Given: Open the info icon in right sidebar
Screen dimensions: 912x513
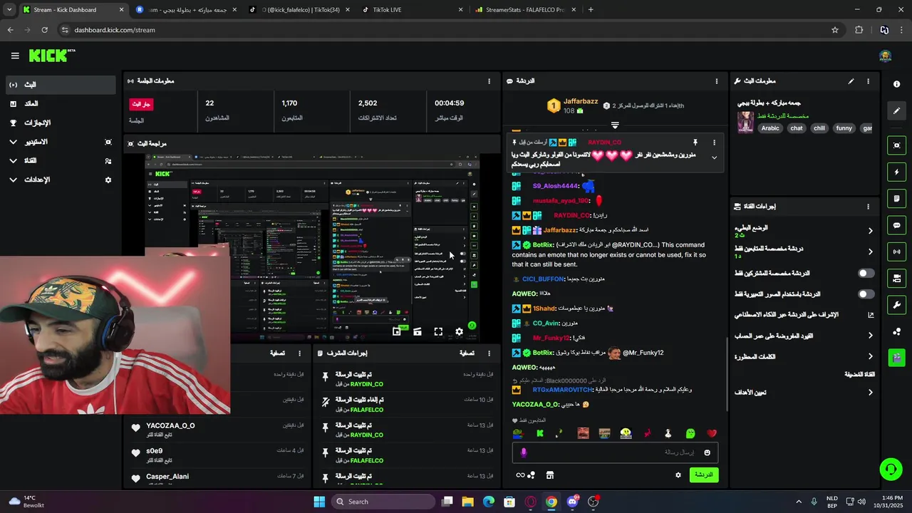Looking at the screenshot, I should tap(896, 84).
